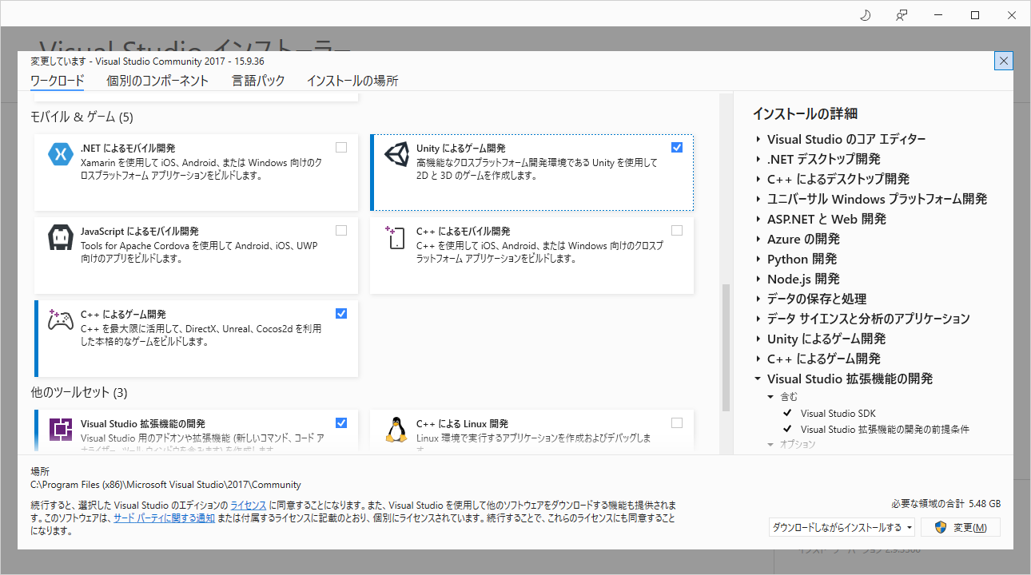This screenshot has height=575, width=1031.
Task: Uncheck the C++ によるゲーム開発 workload
Action: 341,313
